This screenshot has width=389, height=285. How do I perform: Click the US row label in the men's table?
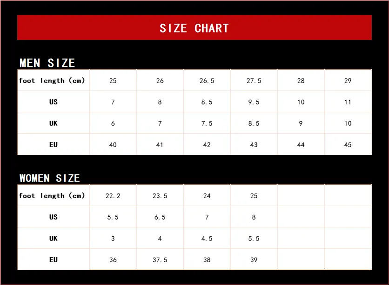(54, 102)
